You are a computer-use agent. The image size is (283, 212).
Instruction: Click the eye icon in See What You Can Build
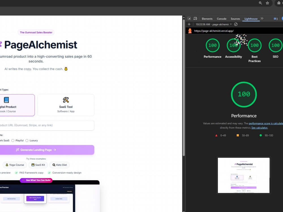pos(23,180)
